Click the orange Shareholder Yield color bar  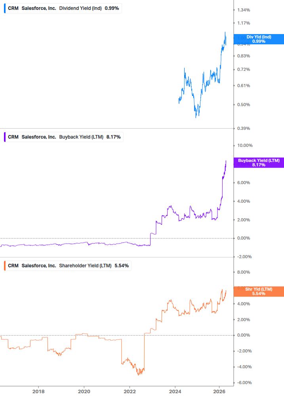coord(5,265)
